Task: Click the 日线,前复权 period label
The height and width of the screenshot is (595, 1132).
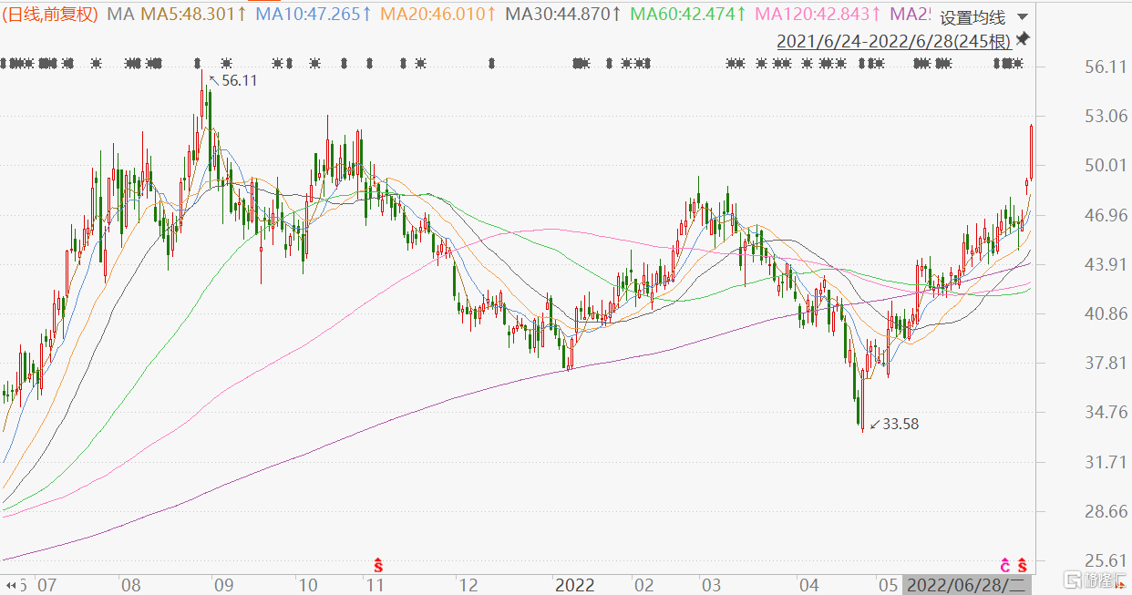Action: point(50,14)
